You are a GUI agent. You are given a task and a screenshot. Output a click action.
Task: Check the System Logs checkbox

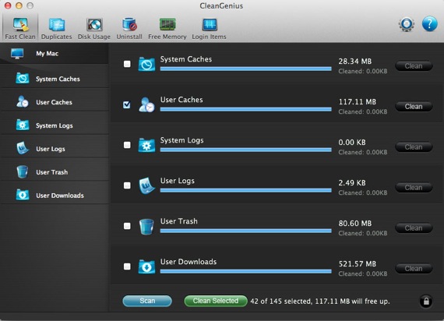coord(127,145)
